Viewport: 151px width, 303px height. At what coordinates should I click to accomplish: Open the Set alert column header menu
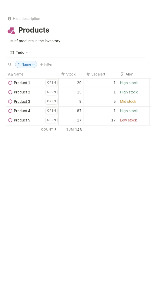[98, 74]
